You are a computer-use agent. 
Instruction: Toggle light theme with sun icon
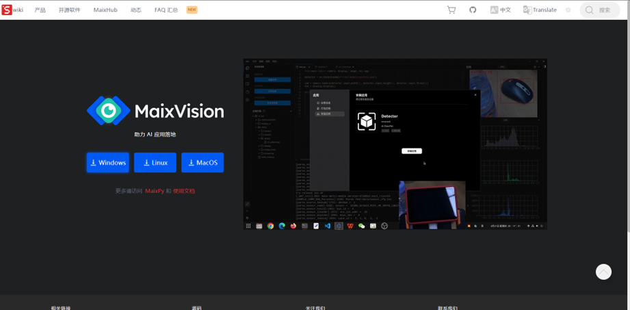568,10
